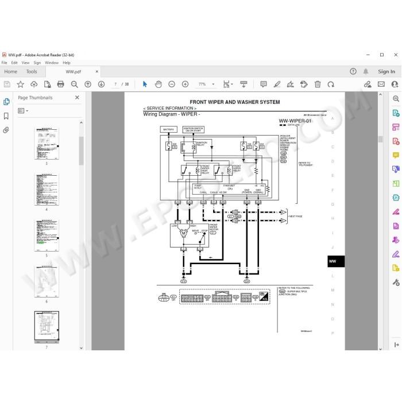Open the Sign menu
The image size is (402, 402).
37,63
